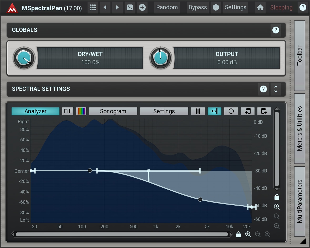Click the Random button
The height and width of the screenshot is (248, 310).
click(x=167, y=7)
